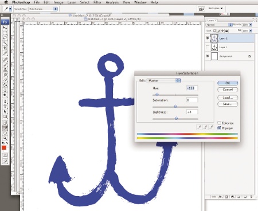Open the layer blend mode dropdown
258x211 pixels.
(219, 25)
